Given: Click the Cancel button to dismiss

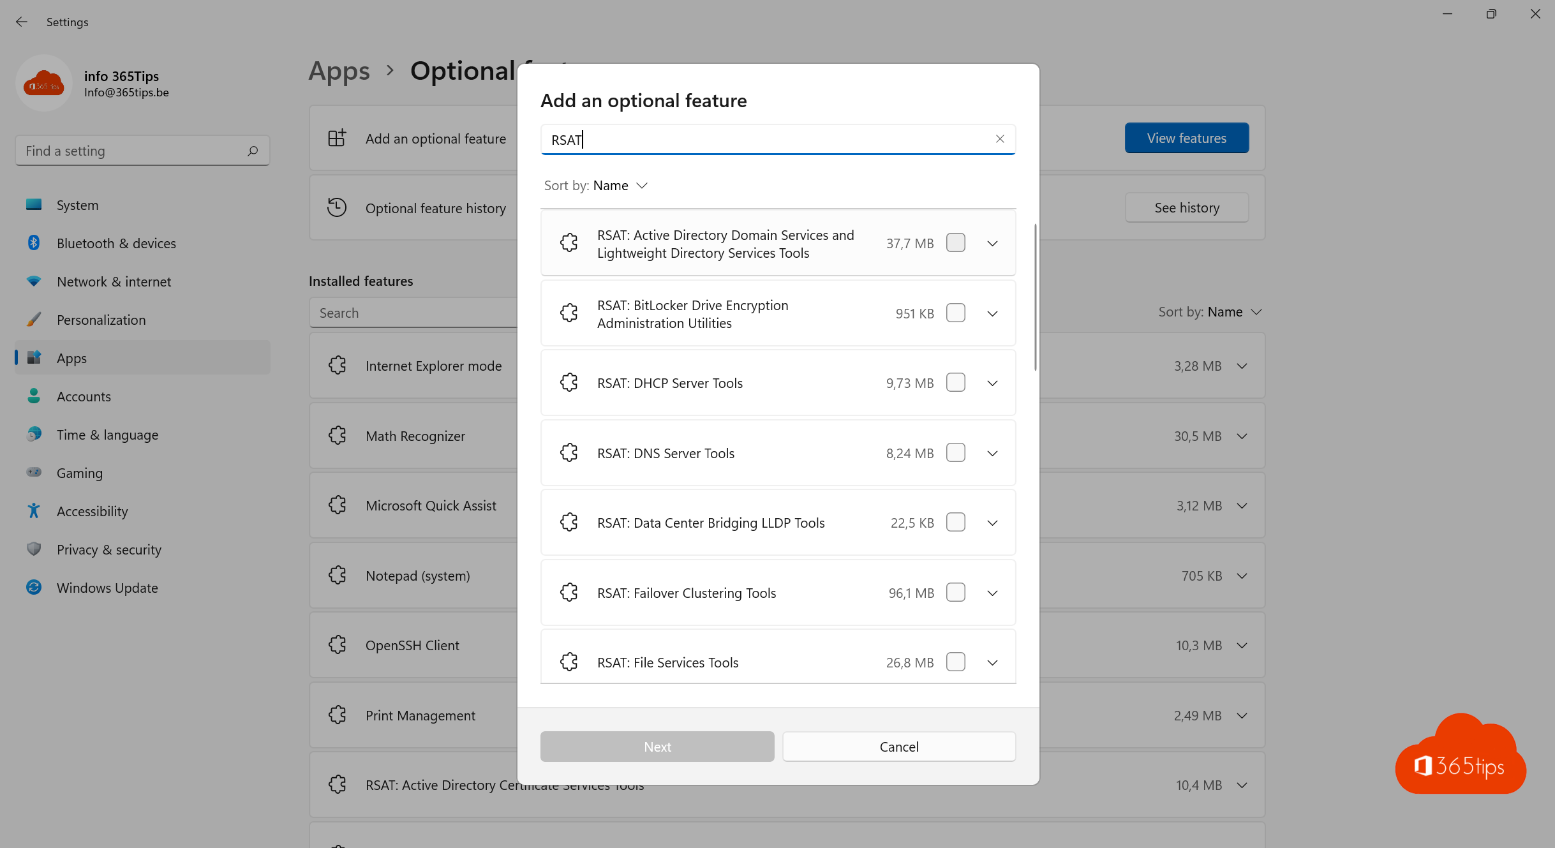Looking at the screenshot, I should click(898, 746).
